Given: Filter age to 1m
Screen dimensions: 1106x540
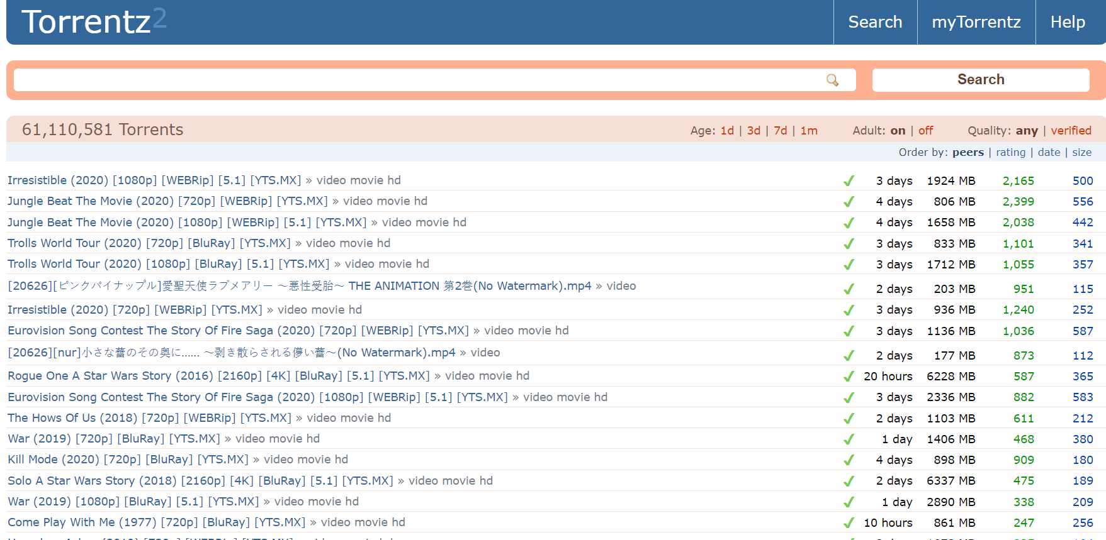Looking at the screenshot, I should point(809,131).
